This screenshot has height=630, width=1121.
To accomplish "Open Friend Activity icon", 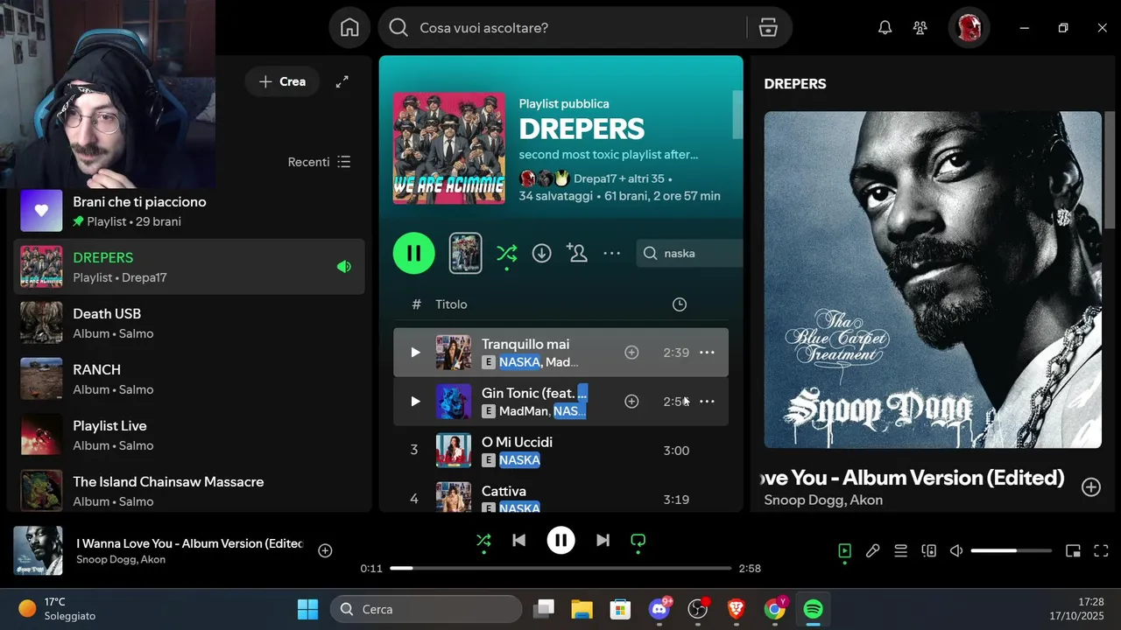I will 920,28.
